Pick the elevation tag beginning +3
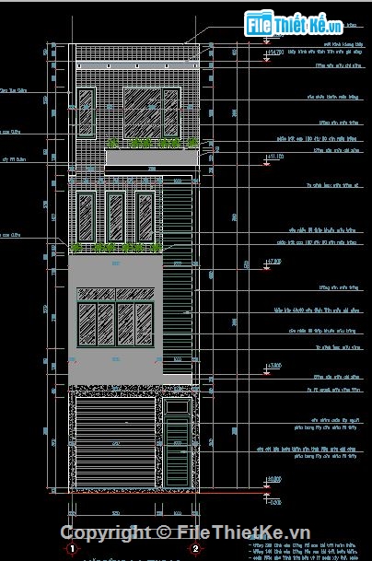 point(274,366)
